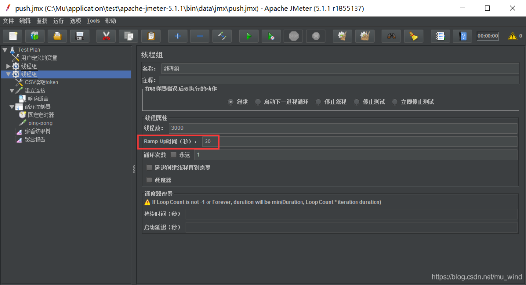Start test without pauses icon
This screenshot has width=526, height=285.
point(271,36)
